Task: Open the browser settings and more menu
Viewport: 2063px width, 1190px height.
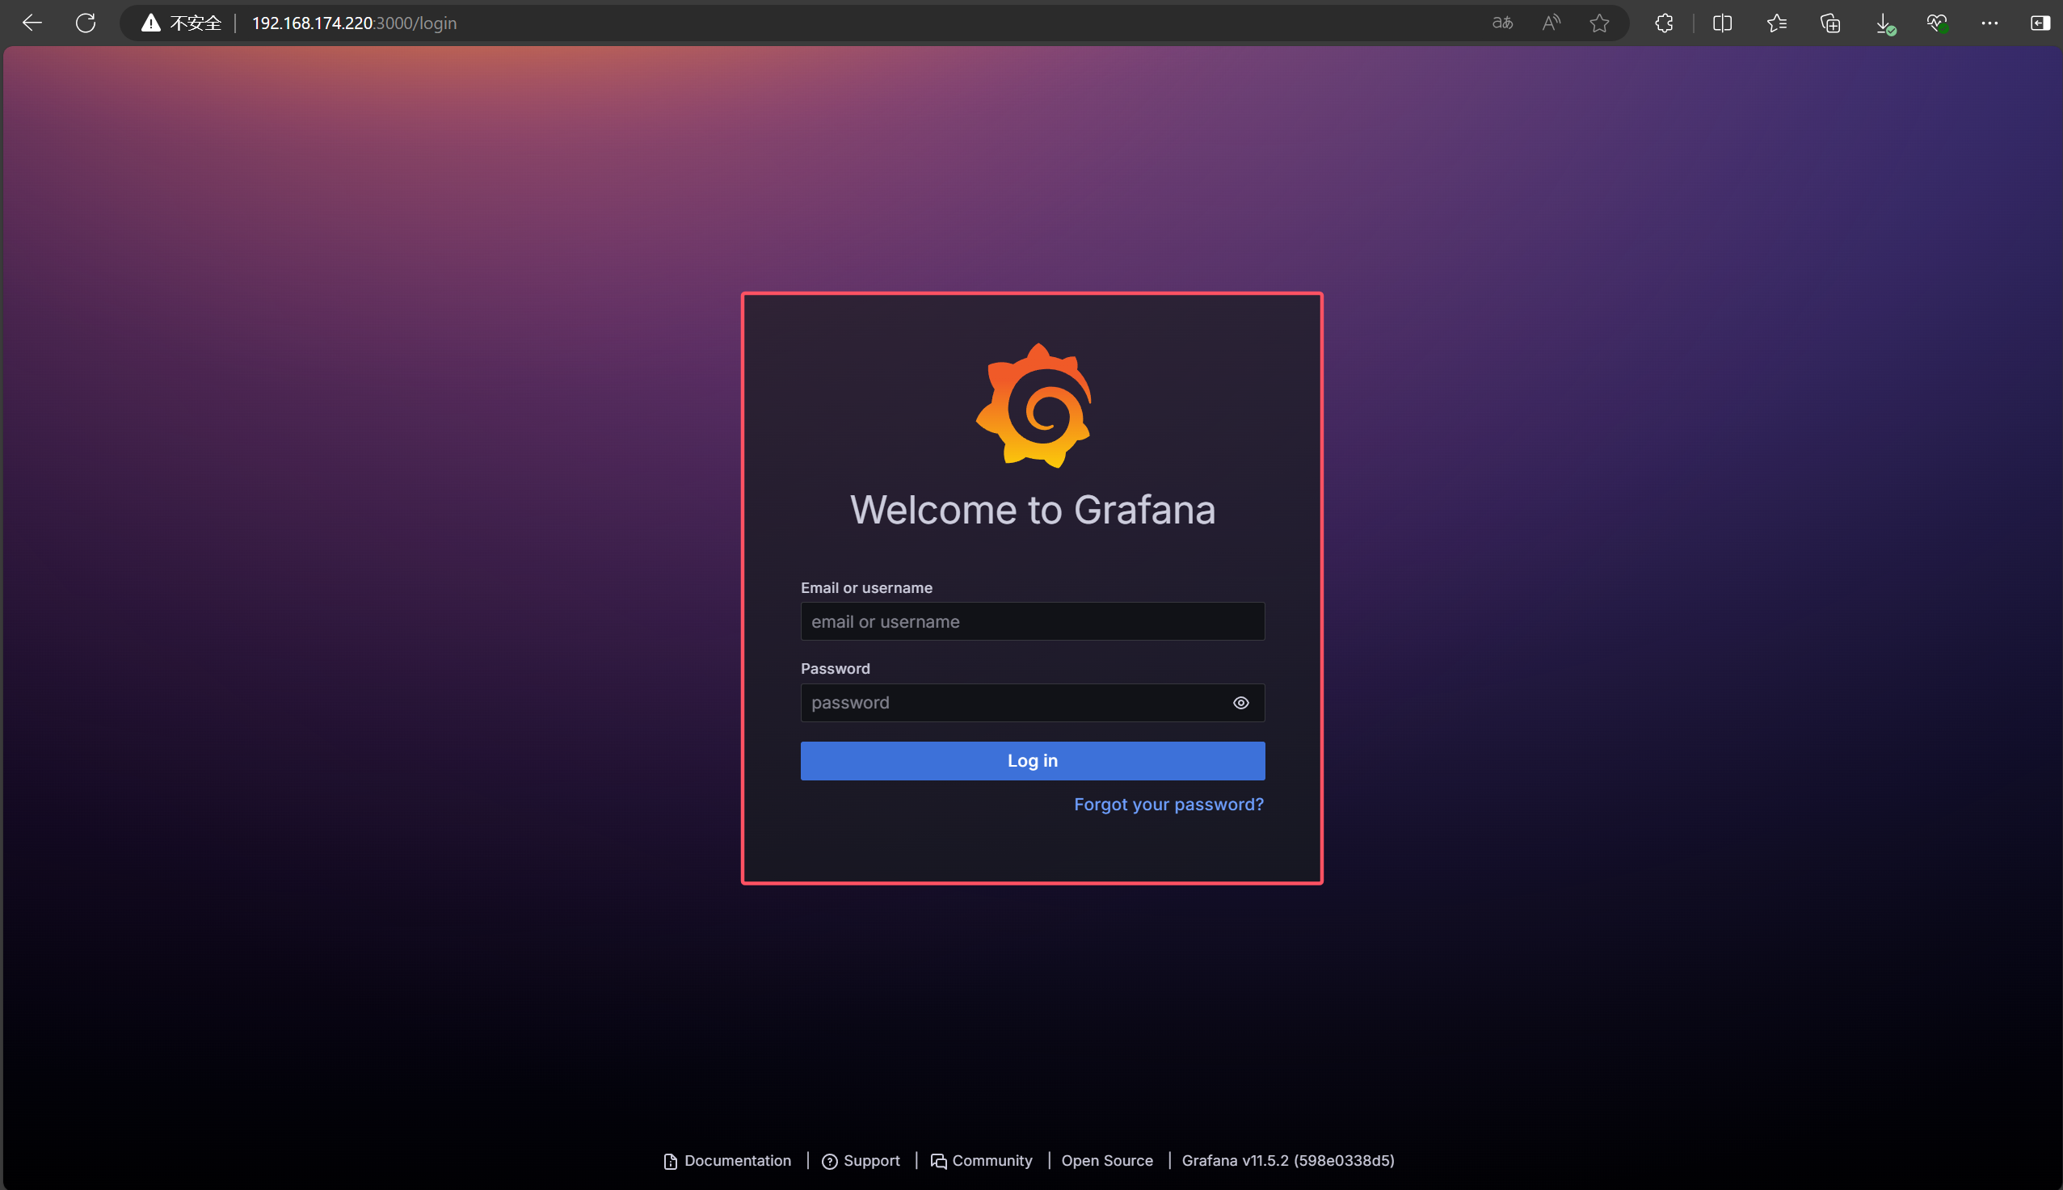Action: tap(1989, 23)
